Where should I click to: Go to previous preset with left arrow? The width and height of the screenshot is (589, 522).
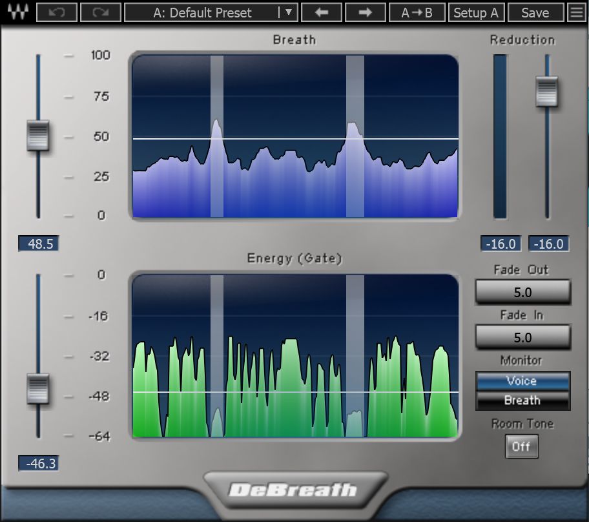pyautogui.click(x=320, y=12)
